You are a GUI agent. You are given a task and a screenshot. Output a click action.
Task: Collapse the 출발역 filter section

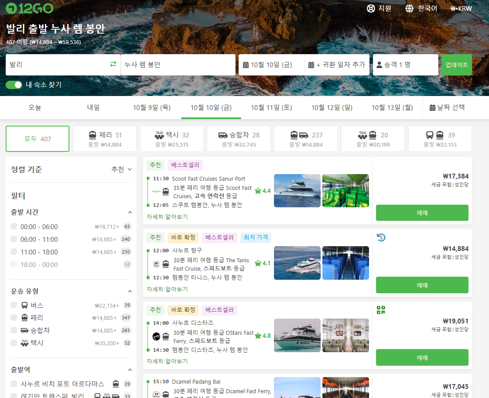pos(130,370)
